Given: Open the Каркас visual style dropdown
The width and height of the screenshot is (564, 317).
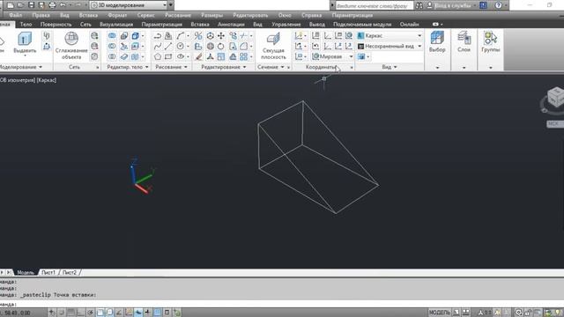Looking at the screenshot, I should point(390,35).
